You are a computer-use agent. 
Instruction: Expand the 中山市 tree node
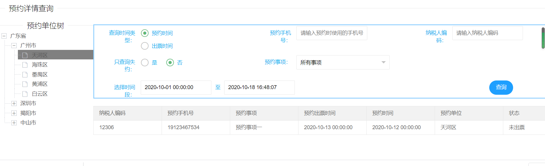14,123
